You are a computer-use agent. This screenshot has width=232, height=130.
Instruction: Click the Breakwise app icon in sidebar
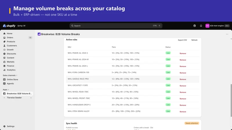coord(4,94)
